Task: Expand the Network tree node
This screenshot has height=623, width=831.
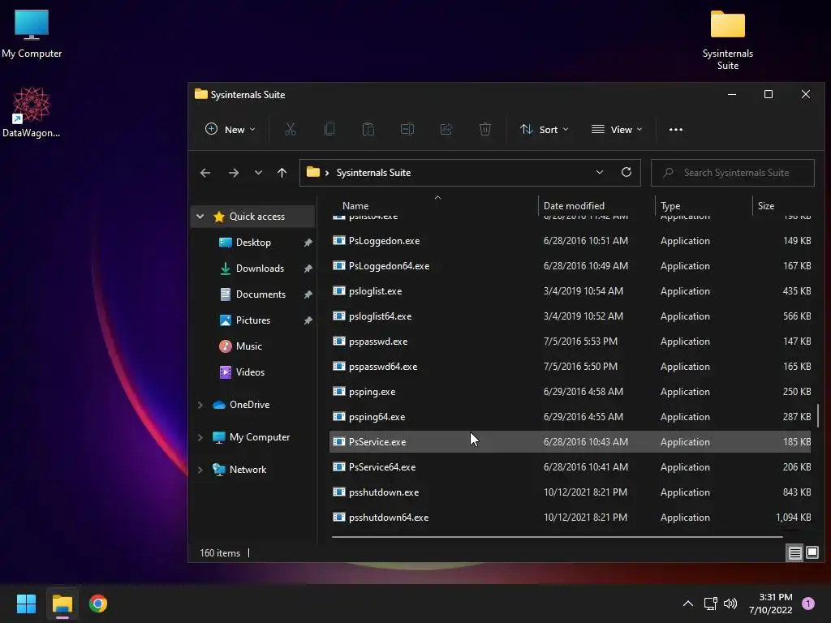Action: 200,470
